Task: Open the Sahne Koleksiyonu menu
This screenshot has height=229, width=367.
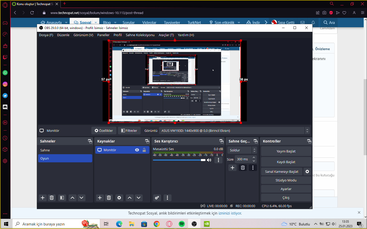Action: coord(140,35)
